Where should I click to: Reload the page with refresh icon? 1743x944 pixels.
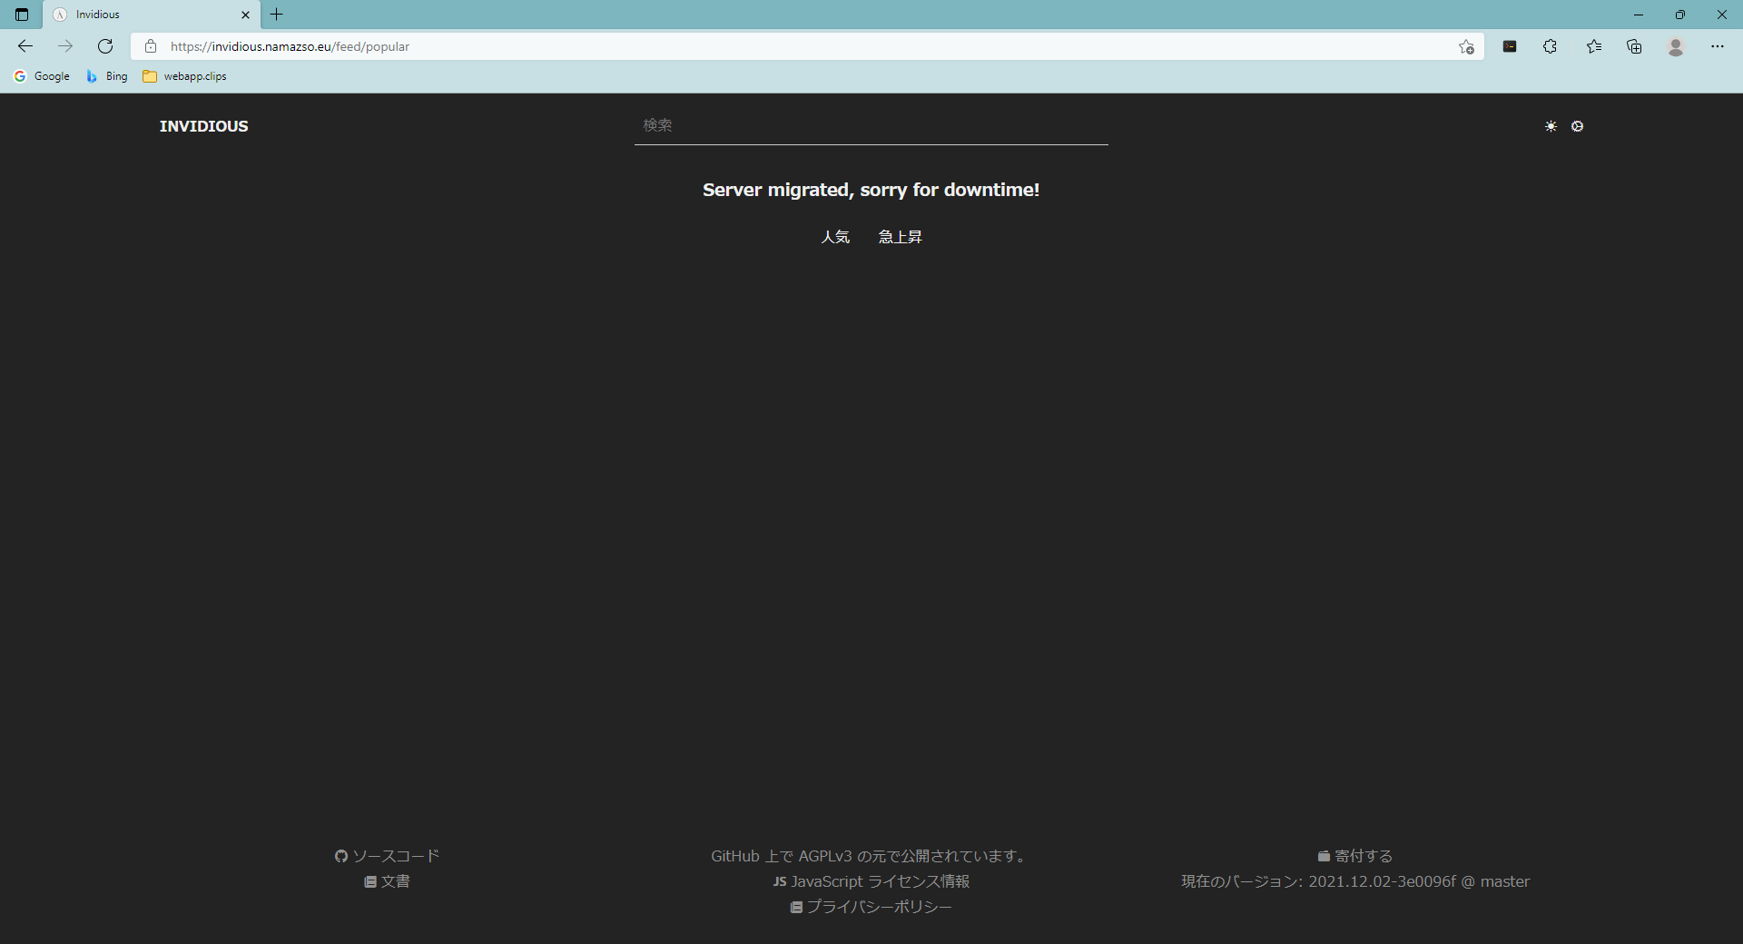[x=105, y=46]
